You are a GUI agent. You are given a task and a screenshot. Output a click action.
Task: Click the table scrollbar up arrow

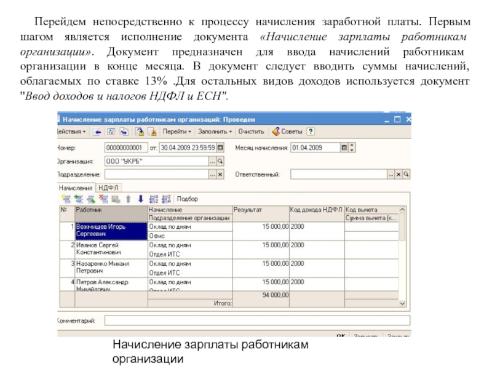(x=402, y=209)
